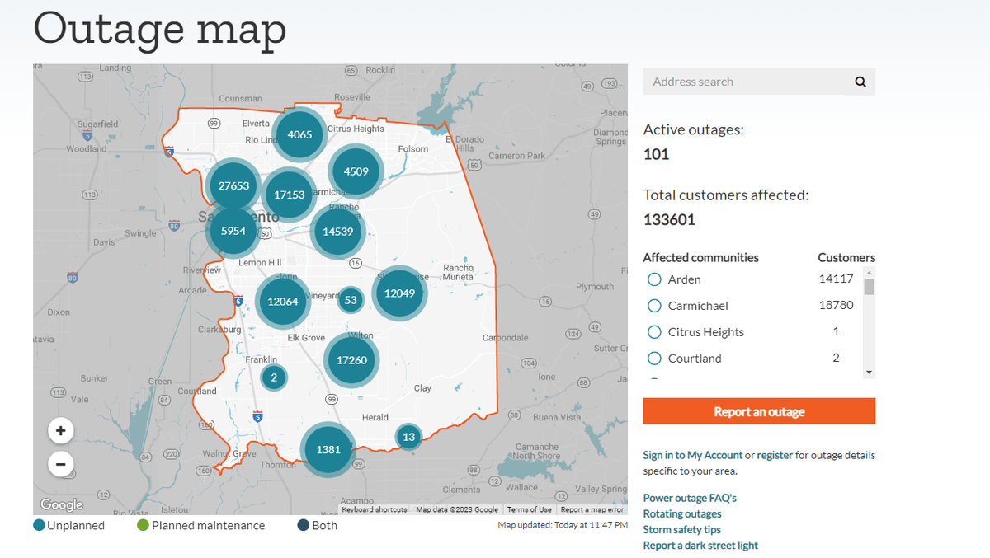This screenshot has width=990, height=558.
Task: Click the 4065 outage cluster marker
Action: 299,134
